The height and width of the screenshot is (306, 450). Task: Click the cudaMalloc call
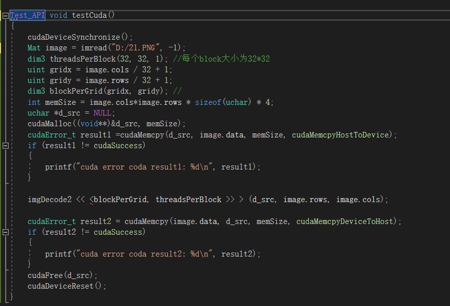(x=107, y=124)
